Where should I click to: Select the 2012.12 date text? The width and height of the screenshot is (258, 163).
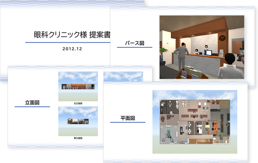pyautogui.click(x=72, y=48)
